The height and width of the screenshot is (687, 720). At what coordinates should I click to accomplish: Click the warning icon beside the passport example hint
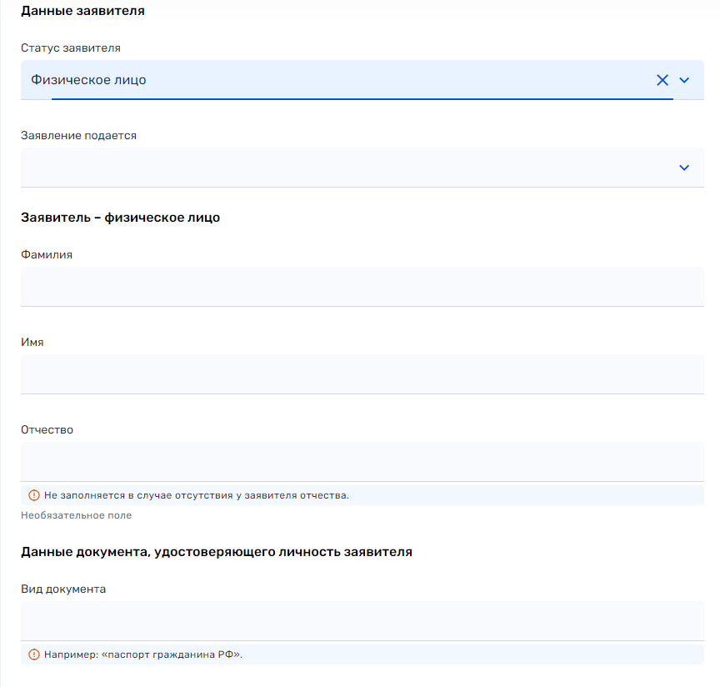coord(34,654)
